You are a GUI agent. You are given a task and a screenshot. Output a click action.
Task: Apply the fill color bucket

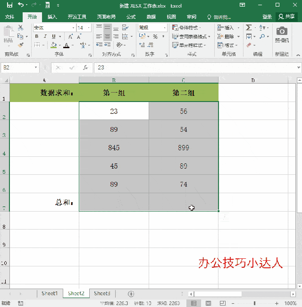point(54,45)
